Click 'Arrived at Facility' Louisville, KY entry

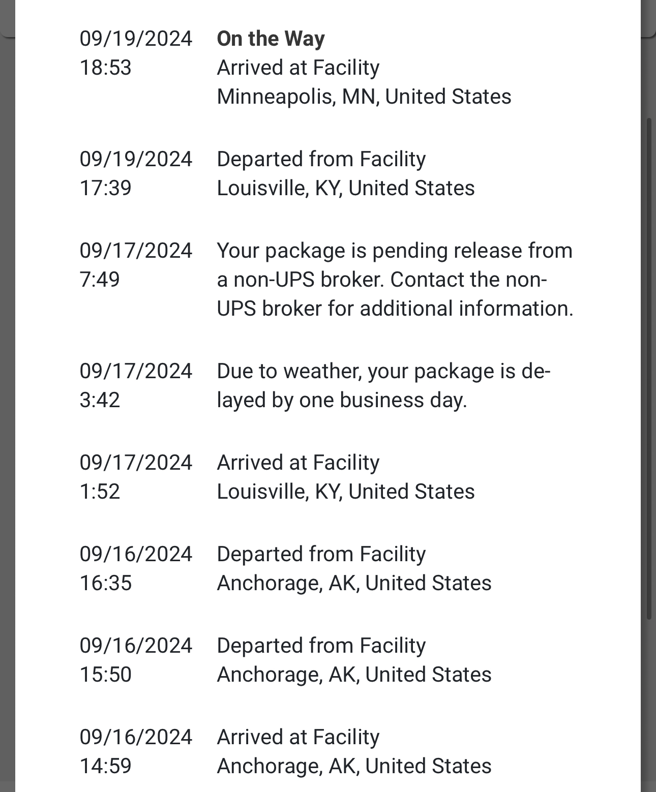pyautogui.click(x=346, y=477)
